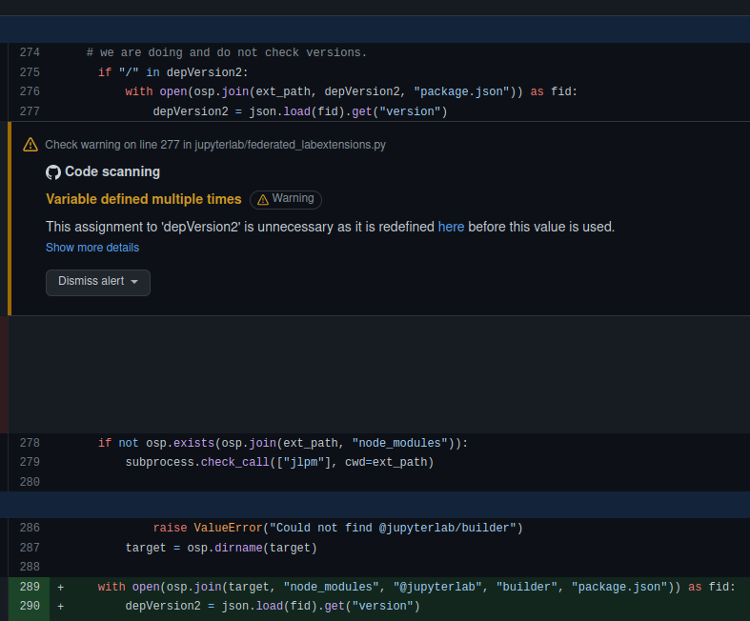The image size is (750, 621).
Task: Click the warning triangle beside 'Check warning on line 277'
Action: pos(30,145)
